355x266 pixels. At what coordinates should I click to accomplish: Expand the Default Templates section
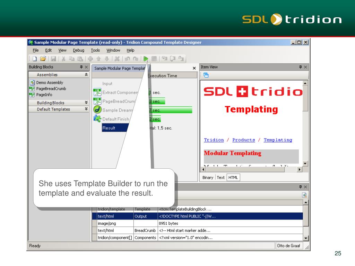(x=86, y=109)
